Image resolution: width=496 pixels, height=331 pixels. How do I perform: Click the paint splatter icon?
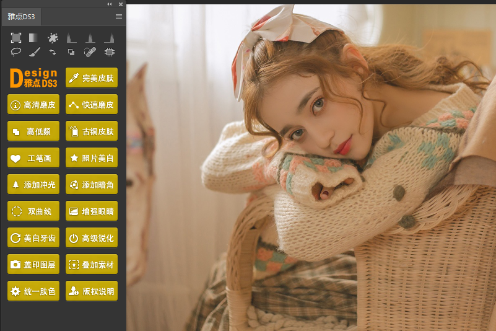[x=53, y=38]
